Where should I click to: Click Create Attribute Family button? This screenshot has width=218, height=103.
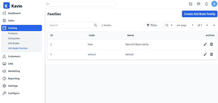[200, 14]
